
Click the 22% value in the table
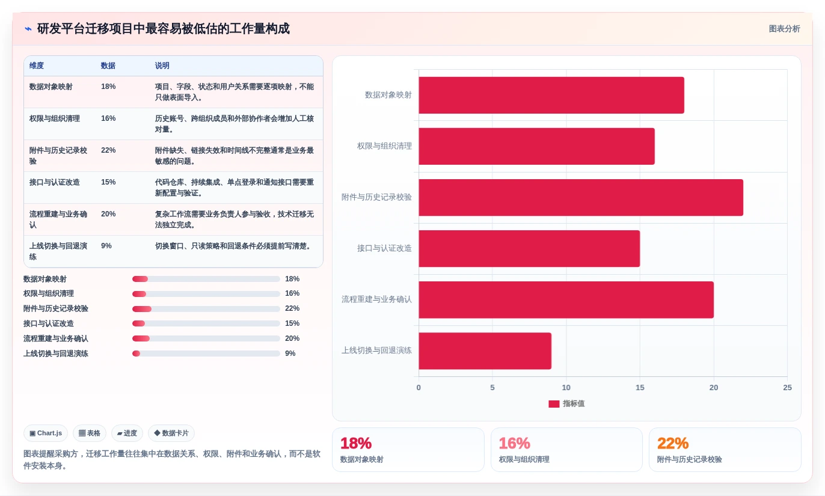coord(108,150)
